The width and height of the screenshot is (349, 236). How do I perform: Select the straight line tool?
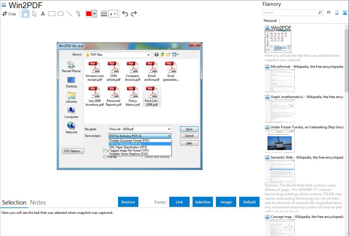point(69,14)
